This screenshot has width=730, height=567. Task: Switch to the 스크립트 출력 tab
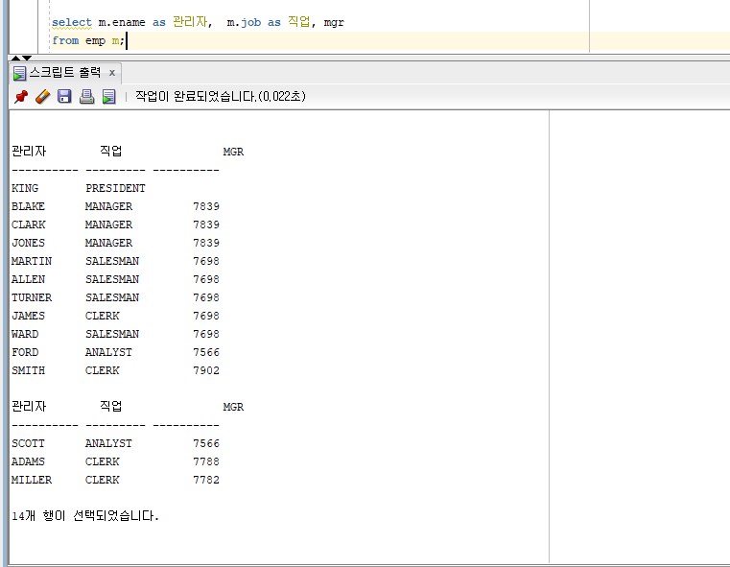[64, 73]
